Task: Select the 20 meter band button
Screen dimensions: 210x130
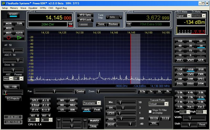Action: point(201,46)
